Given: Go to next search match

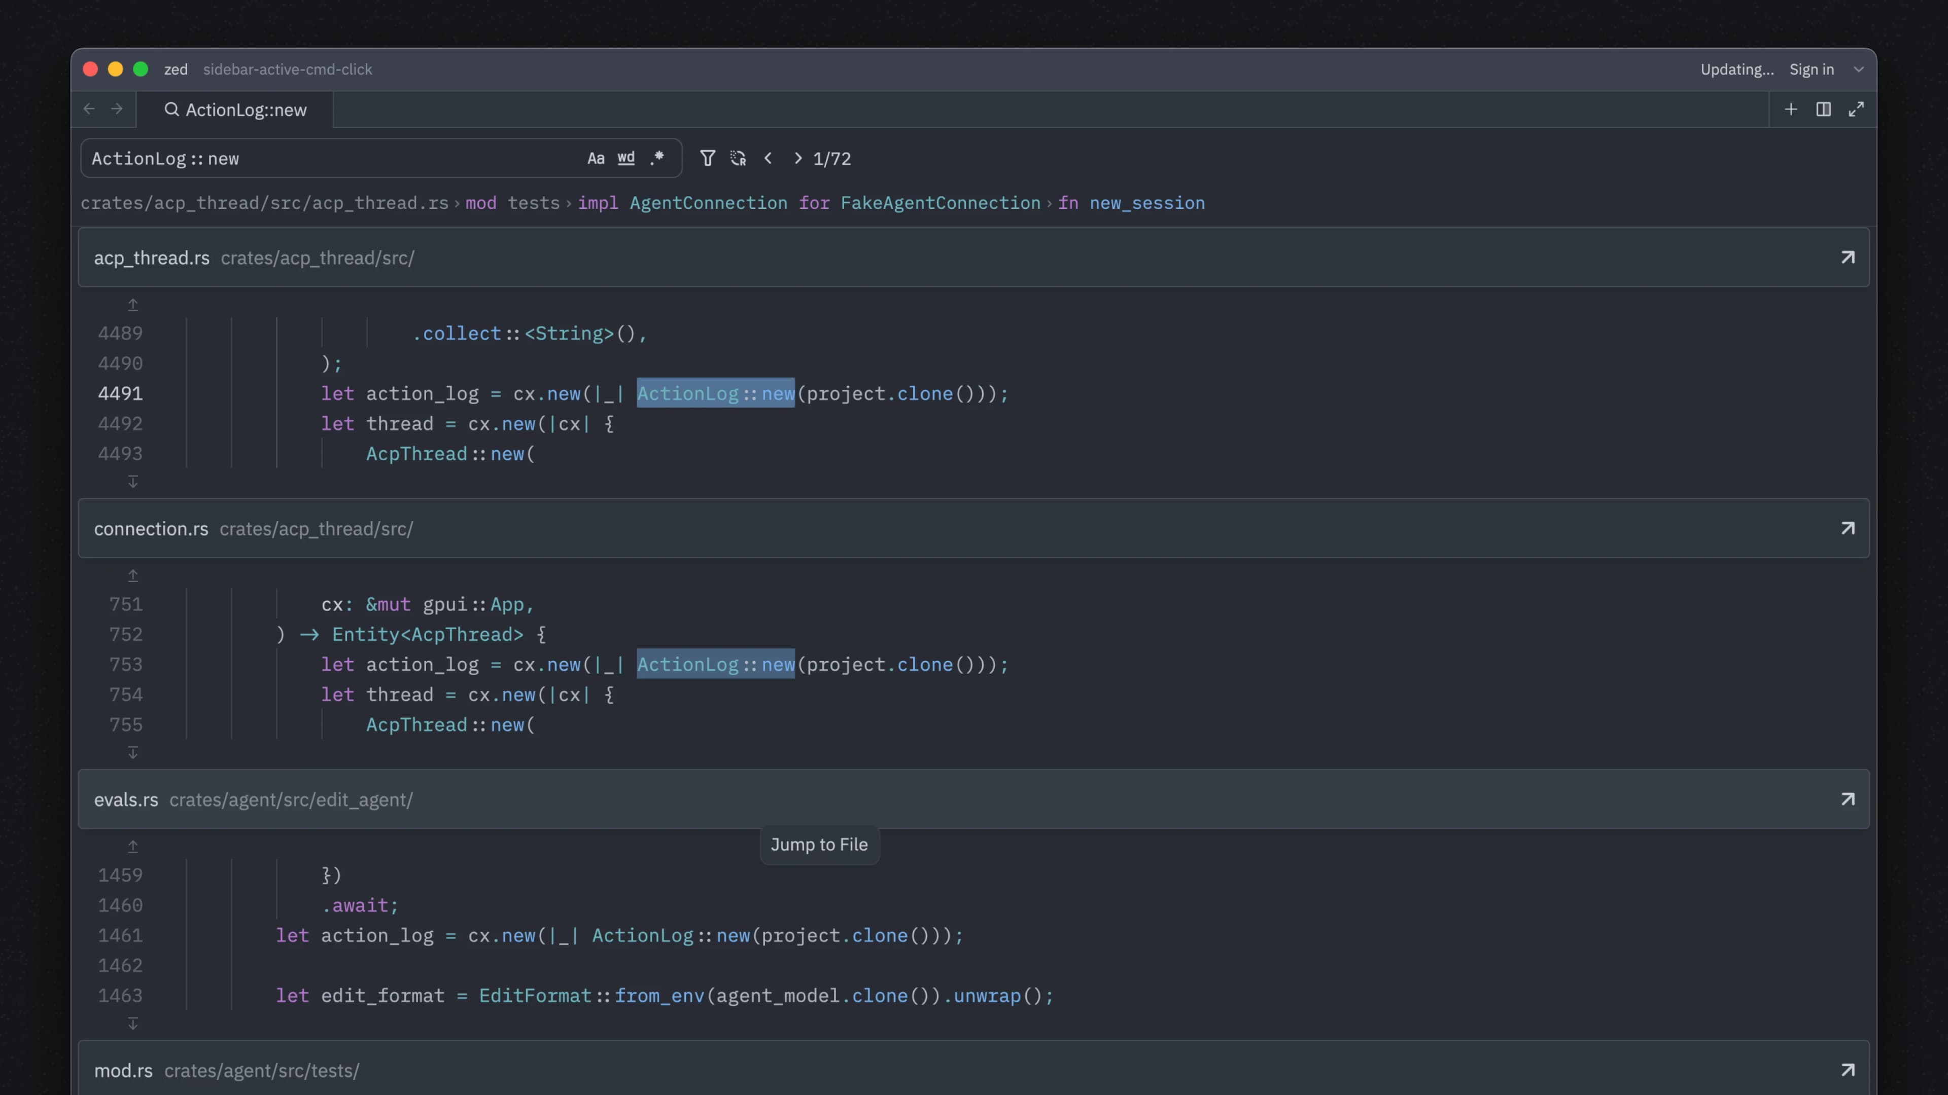Looking at the screenshot, I should [x=798, y=158].
